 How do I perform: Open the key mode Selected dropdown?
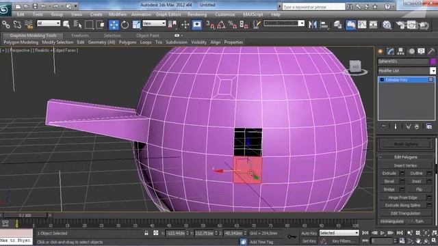pyautogui.click(x=339, y=232)
